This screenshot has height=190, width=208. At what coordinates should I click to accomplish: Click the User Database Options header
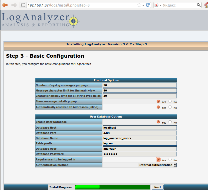[106, 117]
